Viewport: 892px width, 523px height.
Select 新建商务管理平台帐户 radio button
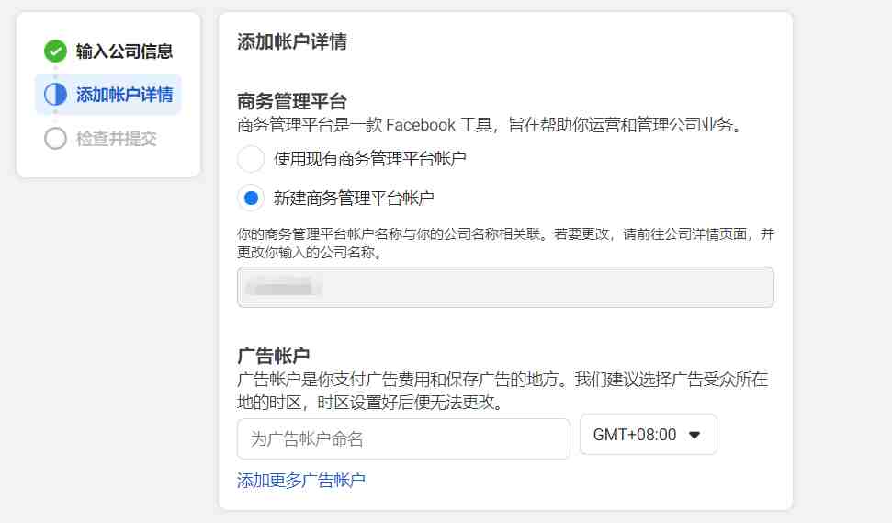click(x=251, y=198)
